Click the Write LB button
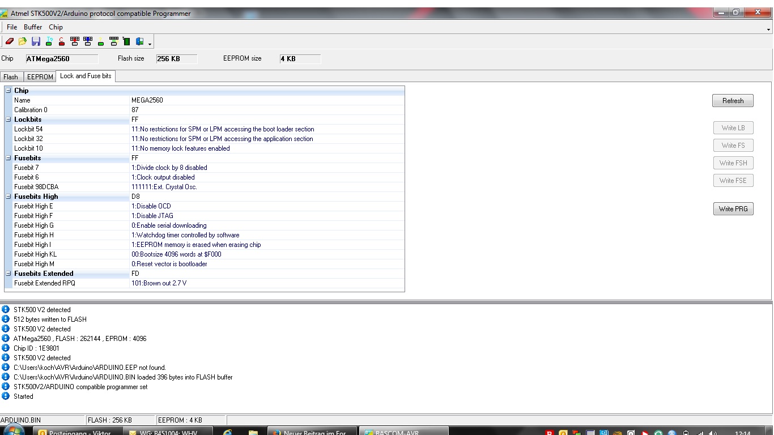774x435 pixels. tap(733, 128)
